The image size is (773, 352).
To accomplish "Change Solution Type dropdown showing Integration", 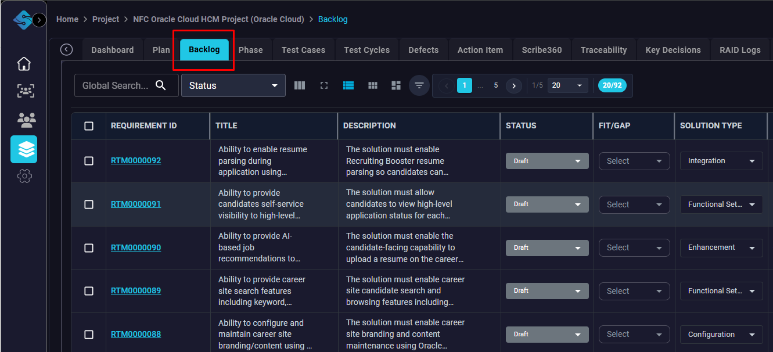I will [x=721, y=161].
